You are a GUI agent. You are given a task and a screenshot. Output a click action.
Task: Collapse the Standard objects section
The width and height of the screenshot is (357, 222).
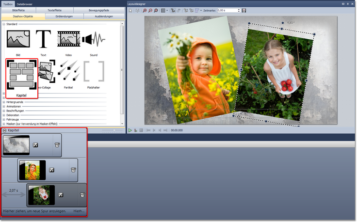point(4,24)
